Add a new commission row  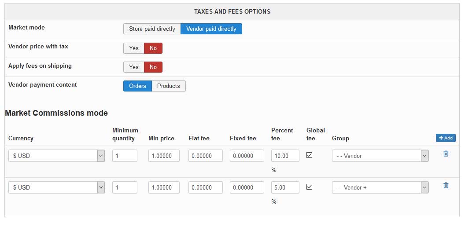click(x=446, y=138)
